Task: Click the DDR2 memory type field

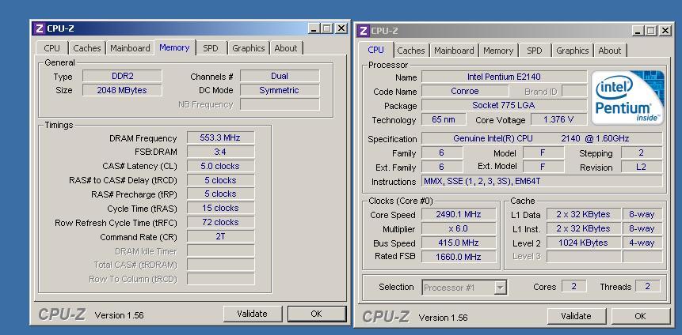Action: tap(122, 76)
